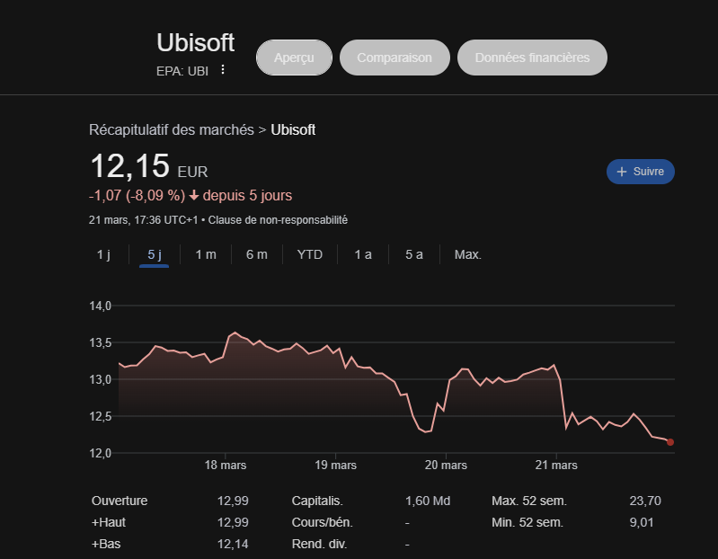Click the Capitalis. label
This screenshot has width=718, height=559.
point(317,501)
